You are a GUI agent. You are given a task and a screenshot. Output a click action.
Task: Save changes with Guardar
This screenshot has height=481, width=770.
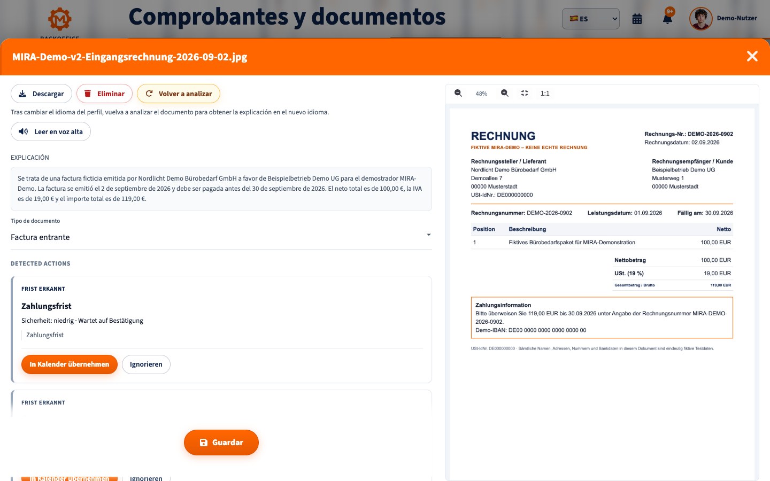click(x=221, y=443)
